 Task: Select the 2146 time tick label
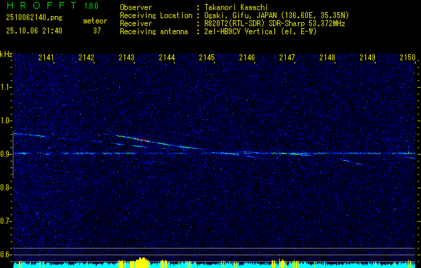click(246, 58)
